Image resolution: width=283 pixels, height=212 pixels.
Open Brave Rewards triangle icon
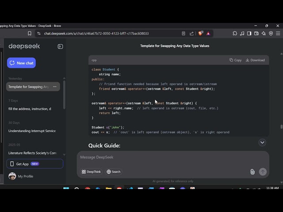click(208, 34)
